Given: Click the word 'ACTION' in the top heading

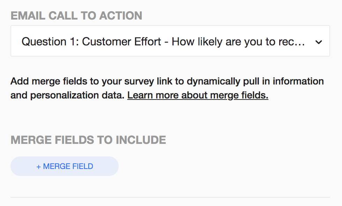Looking at the screenshot, I should coord(121,16).
